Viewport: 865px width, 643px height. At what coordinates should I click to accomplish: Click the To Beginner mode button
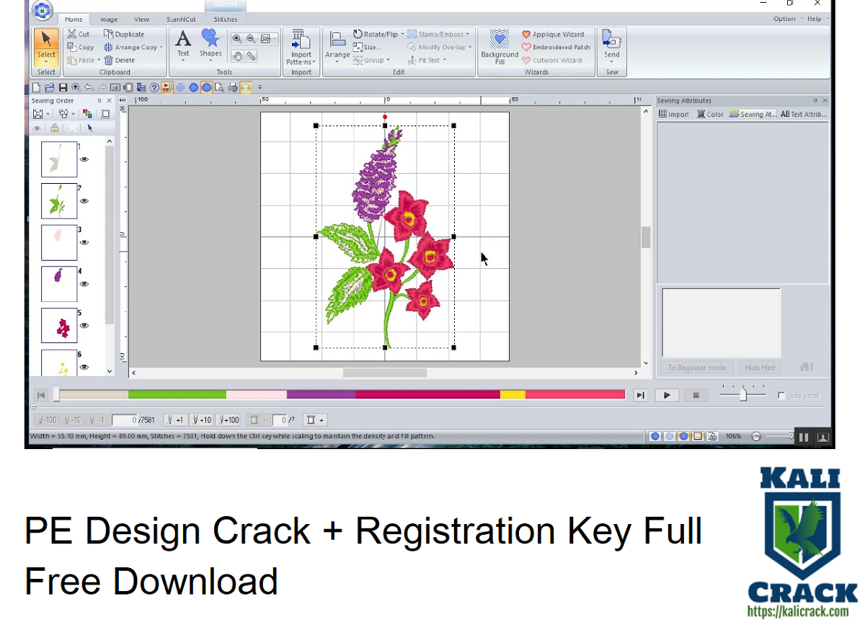pos(697,368)
